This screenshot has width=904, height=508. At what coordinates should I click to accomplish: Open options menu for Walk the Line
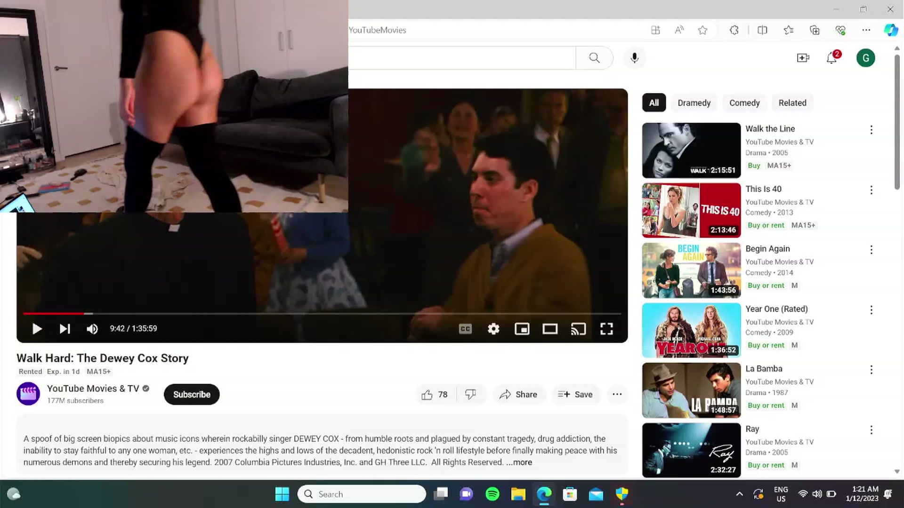(x=871, y=130)
